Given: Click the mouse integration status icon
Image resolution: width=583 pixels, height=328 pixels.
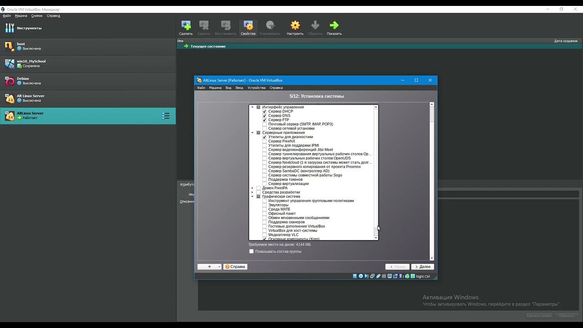Looking at the screenshot, I should (x=407, y=276).
